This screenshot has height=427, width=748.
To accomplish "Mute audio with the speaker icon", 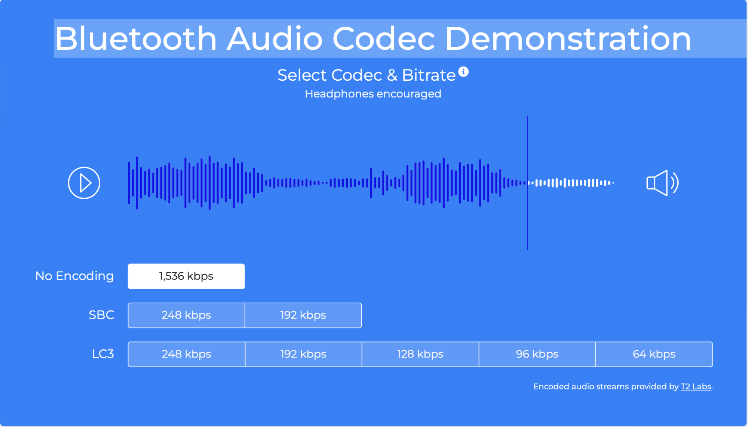I will [662, 183].
